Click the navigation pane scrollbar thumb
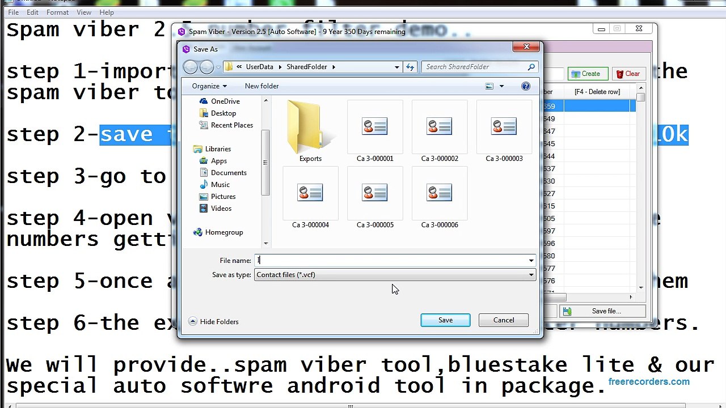Image resolution: width=726 pixels, height=408 pixels. [265, 163]
